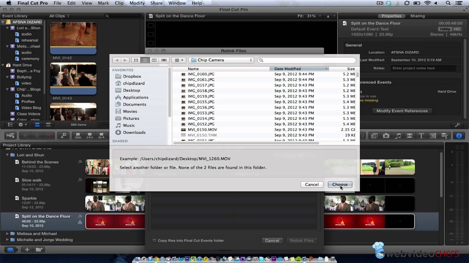Screen dimensions: 469x263
Task: Sort files by Date Modified column
Action: pyautogui.click(x=299, y=69)
